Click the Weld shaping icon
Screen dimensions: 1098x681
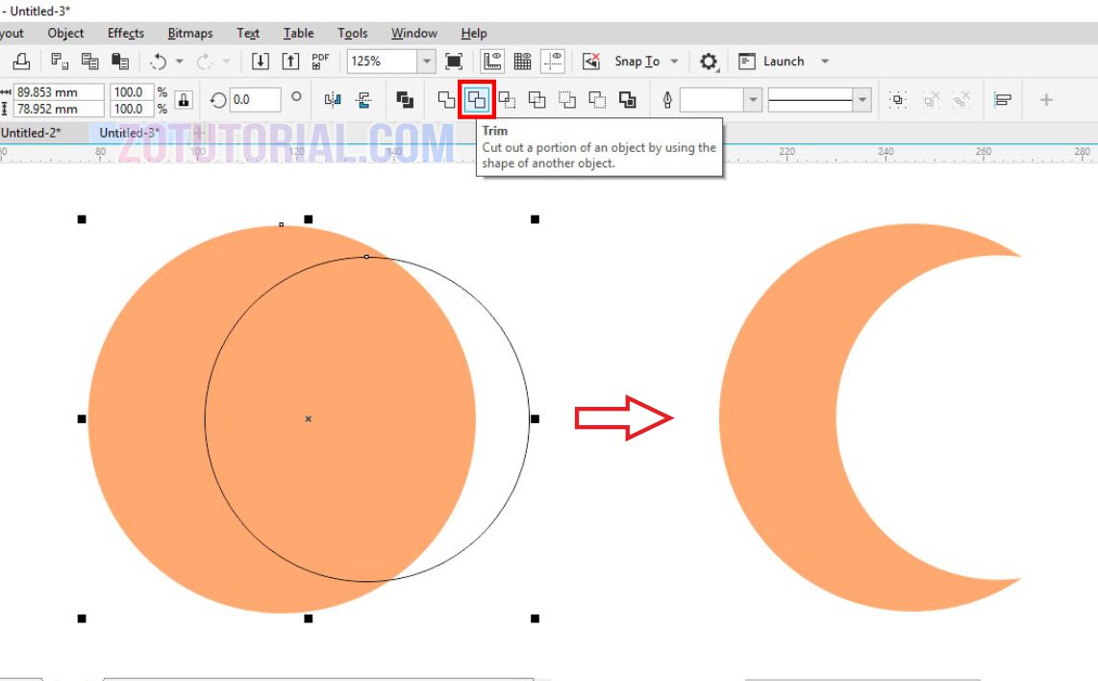tap(446, 100)
